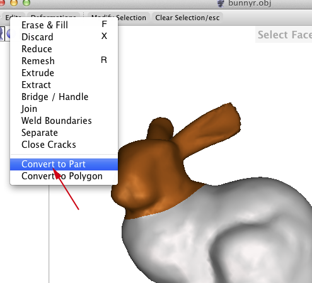The height and width of the screenshot is (283, 312).
Task: Click the bunnyr.obj file icon in title bar
Action: coord(221,3)
